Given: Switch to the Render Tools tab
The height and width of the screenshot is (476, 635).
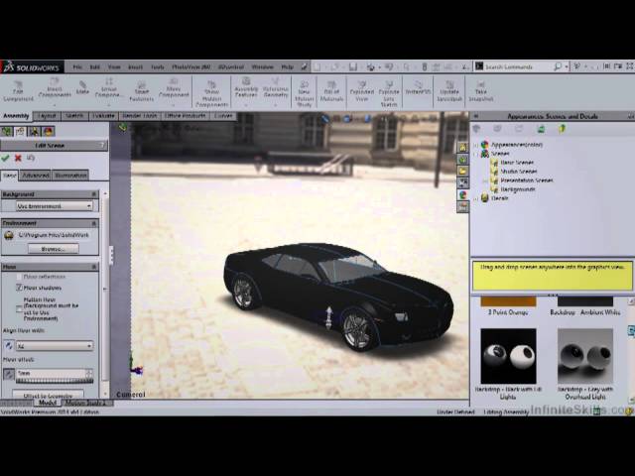Looking at the screenshot, I should pyautogui.click(x=139, y=116).
